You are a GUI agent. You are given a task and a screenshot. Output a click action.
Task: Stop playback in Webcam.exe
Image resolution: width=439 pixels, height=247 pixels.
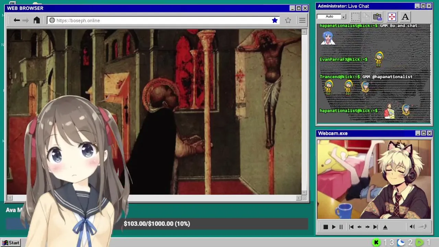326,227
